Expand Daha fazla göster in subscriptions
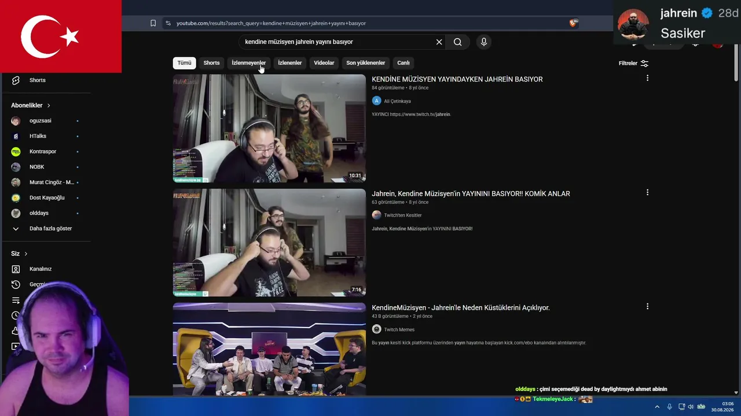This screenshot has height=416, width=741. click(42, 229)
